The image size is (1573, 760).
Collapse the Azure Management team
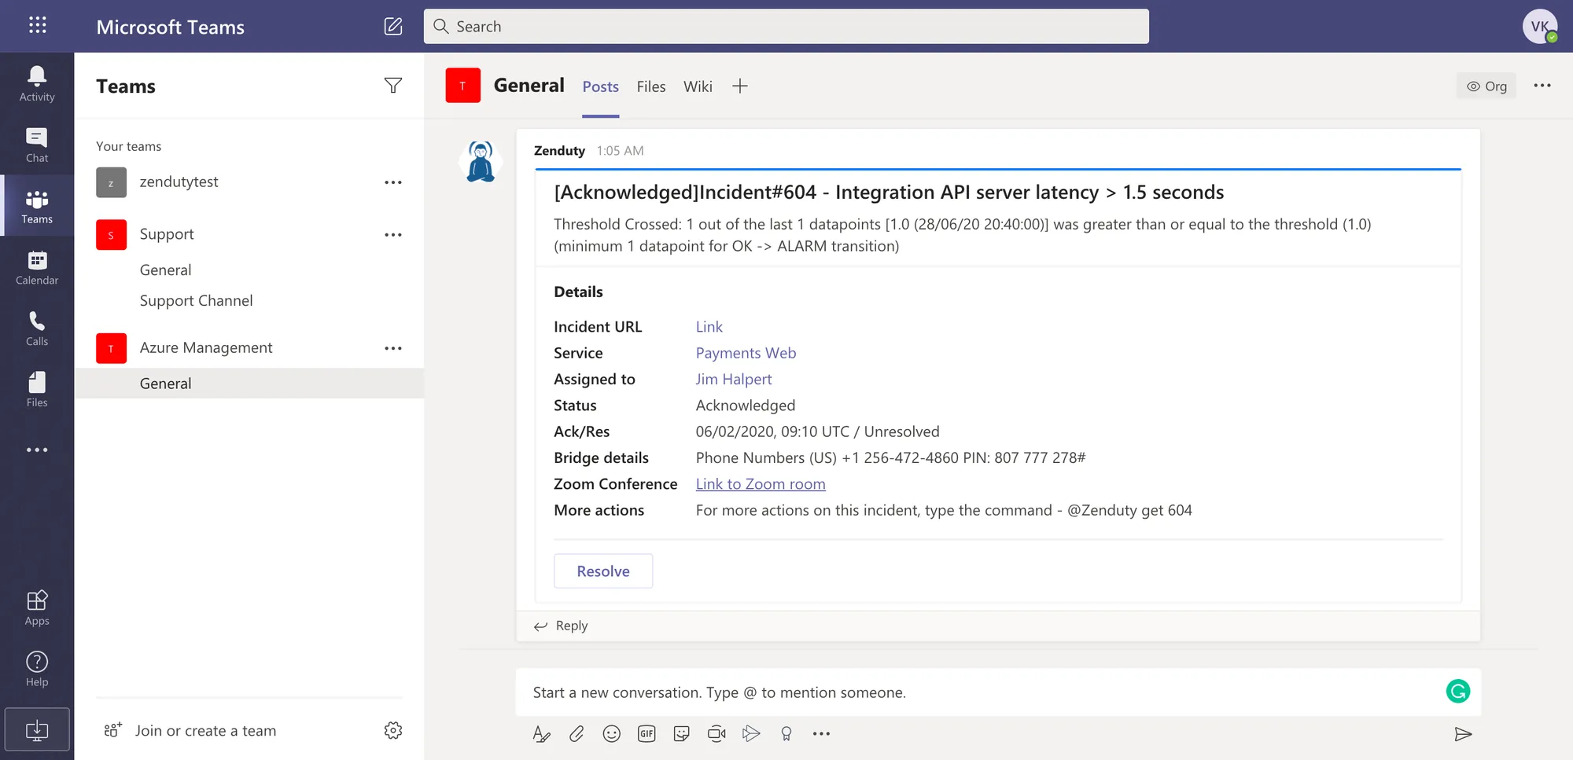click(x=206, y=347)
